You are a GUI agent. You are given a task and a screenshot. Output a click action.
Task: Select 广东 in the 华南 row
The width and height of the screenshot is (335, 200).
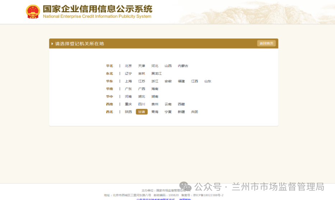pyautogui.click(x=128, y=89)
